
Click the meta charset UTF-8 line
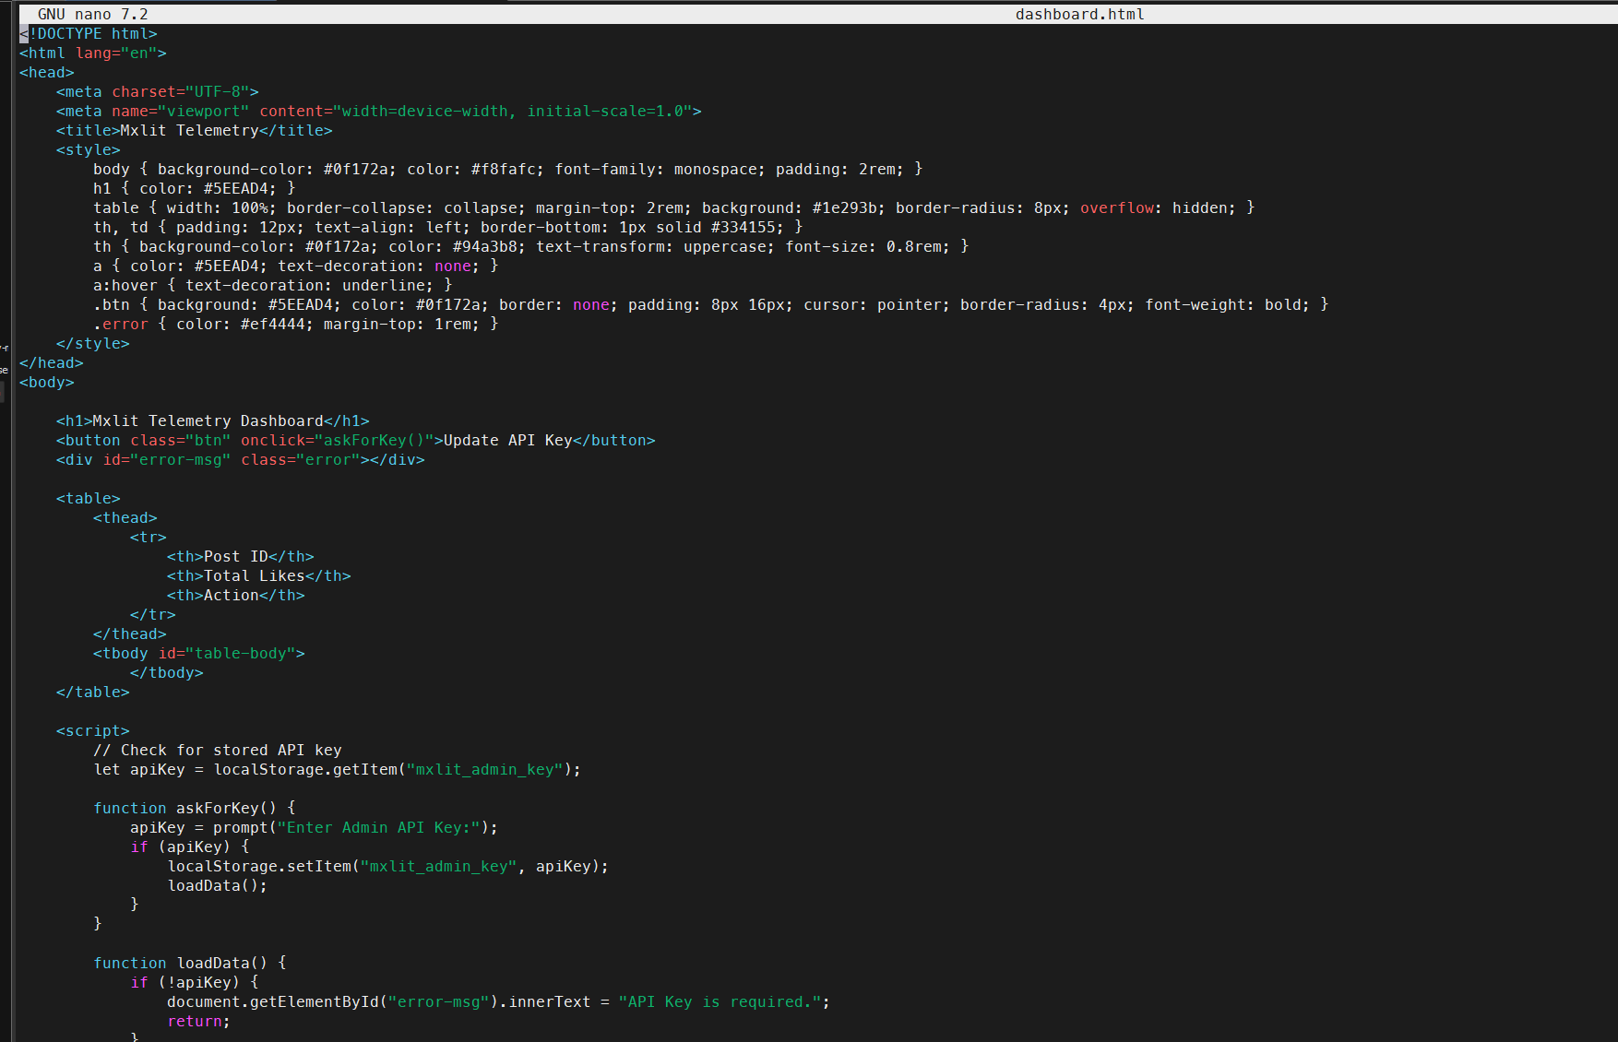157,92
